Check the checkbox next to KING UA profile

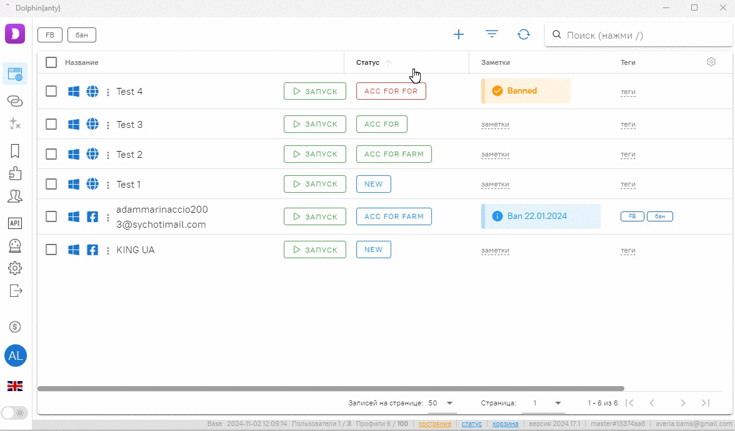coord(51,249)
